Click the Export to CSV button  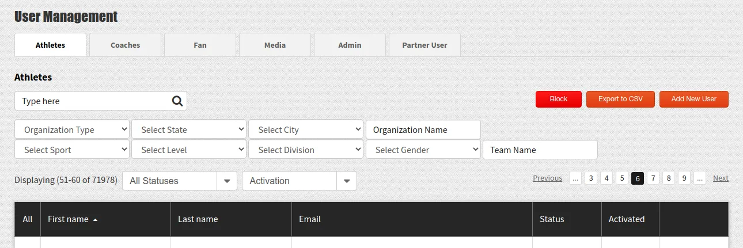coord(620,99)
